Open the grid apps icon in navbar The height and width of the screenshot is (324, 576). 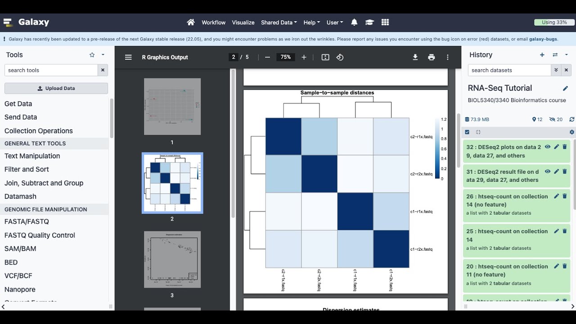385,22
